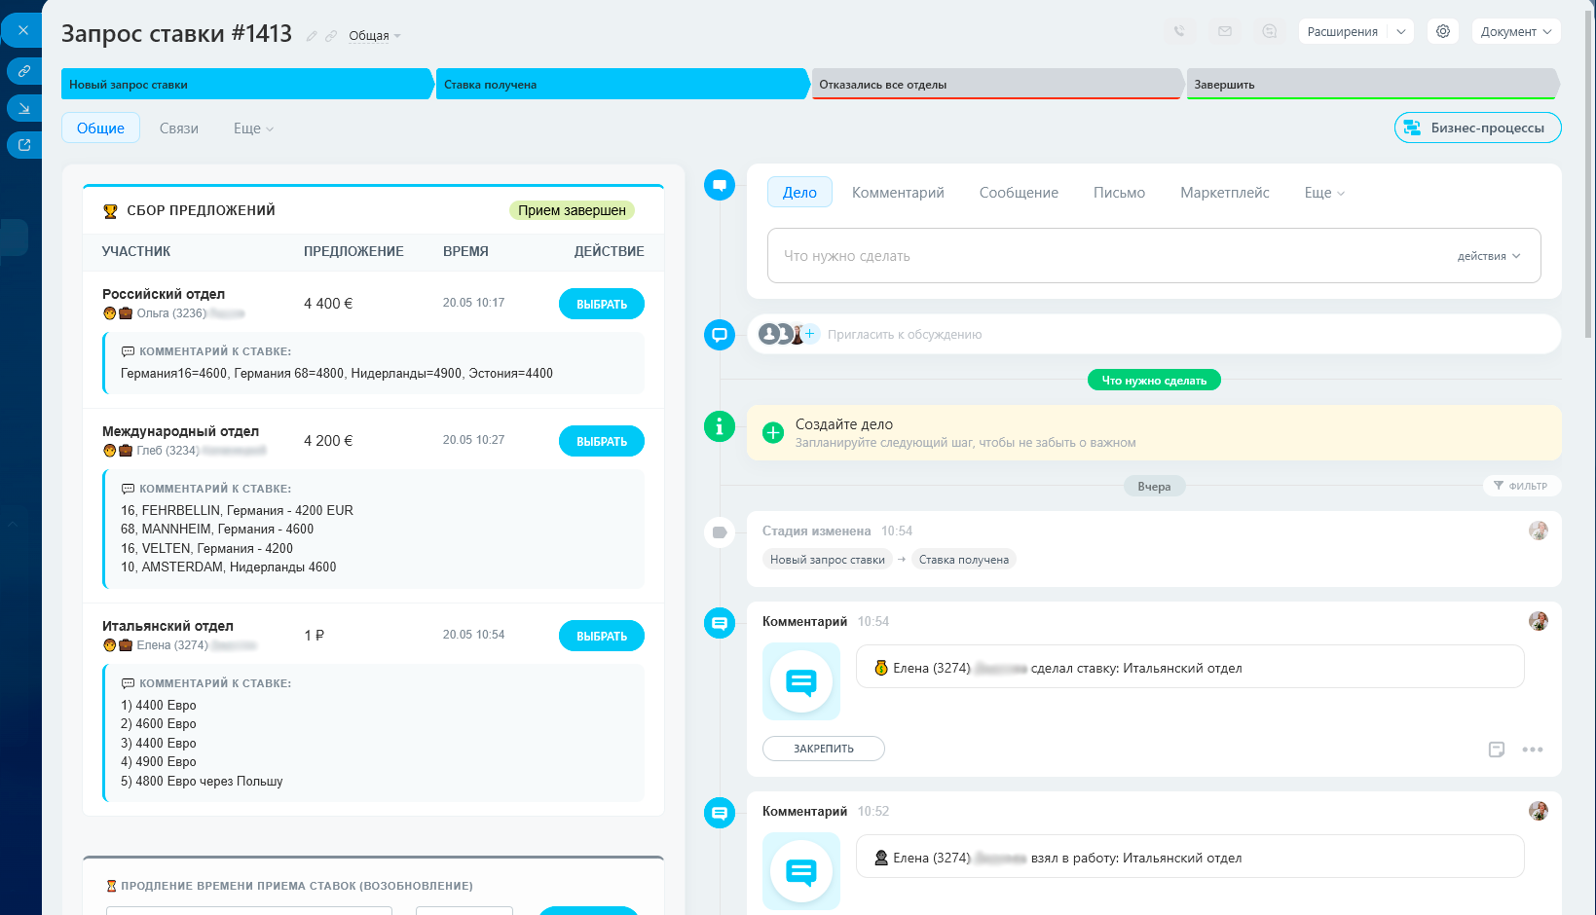Image resolution: width=1596 pixels, height=915 pixels.
Task: Open Бизнес-процессы button
Action: (x=1477, y=128)
